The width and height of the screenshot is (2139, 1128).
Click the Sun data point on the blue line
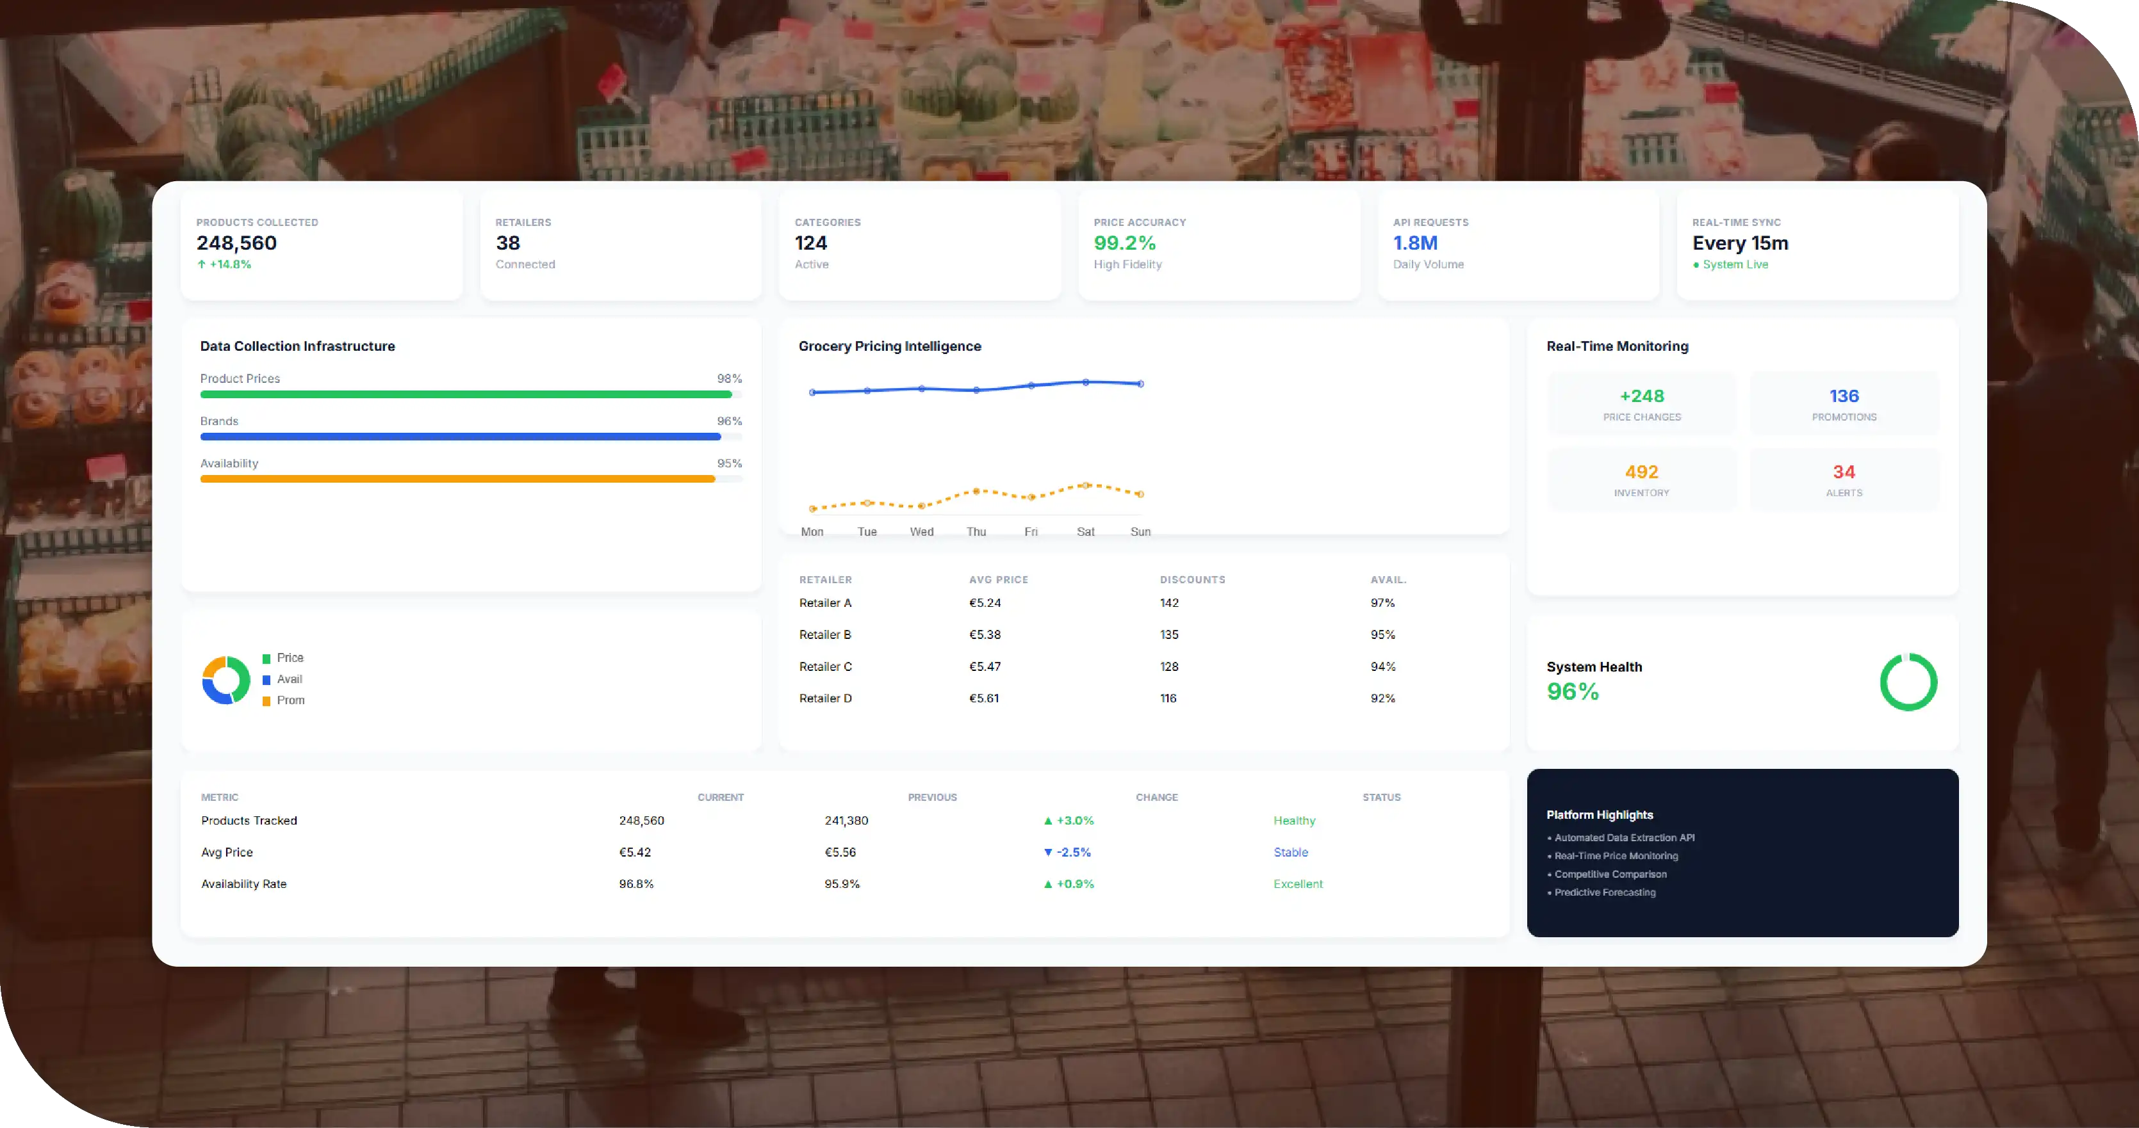pyautogui.click(x=1140, y=383)
